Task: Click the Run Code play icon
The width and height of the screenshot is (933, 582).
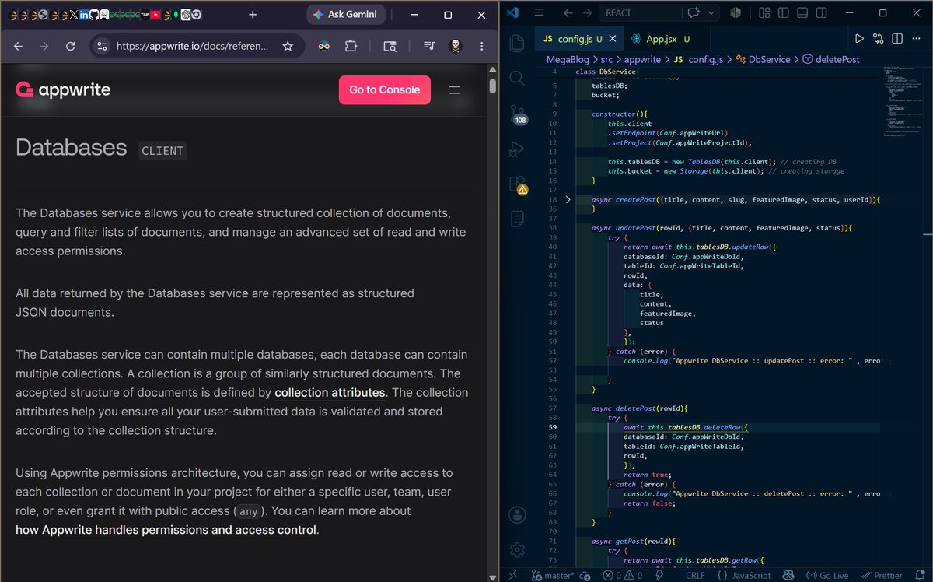Action: point(859,38)
